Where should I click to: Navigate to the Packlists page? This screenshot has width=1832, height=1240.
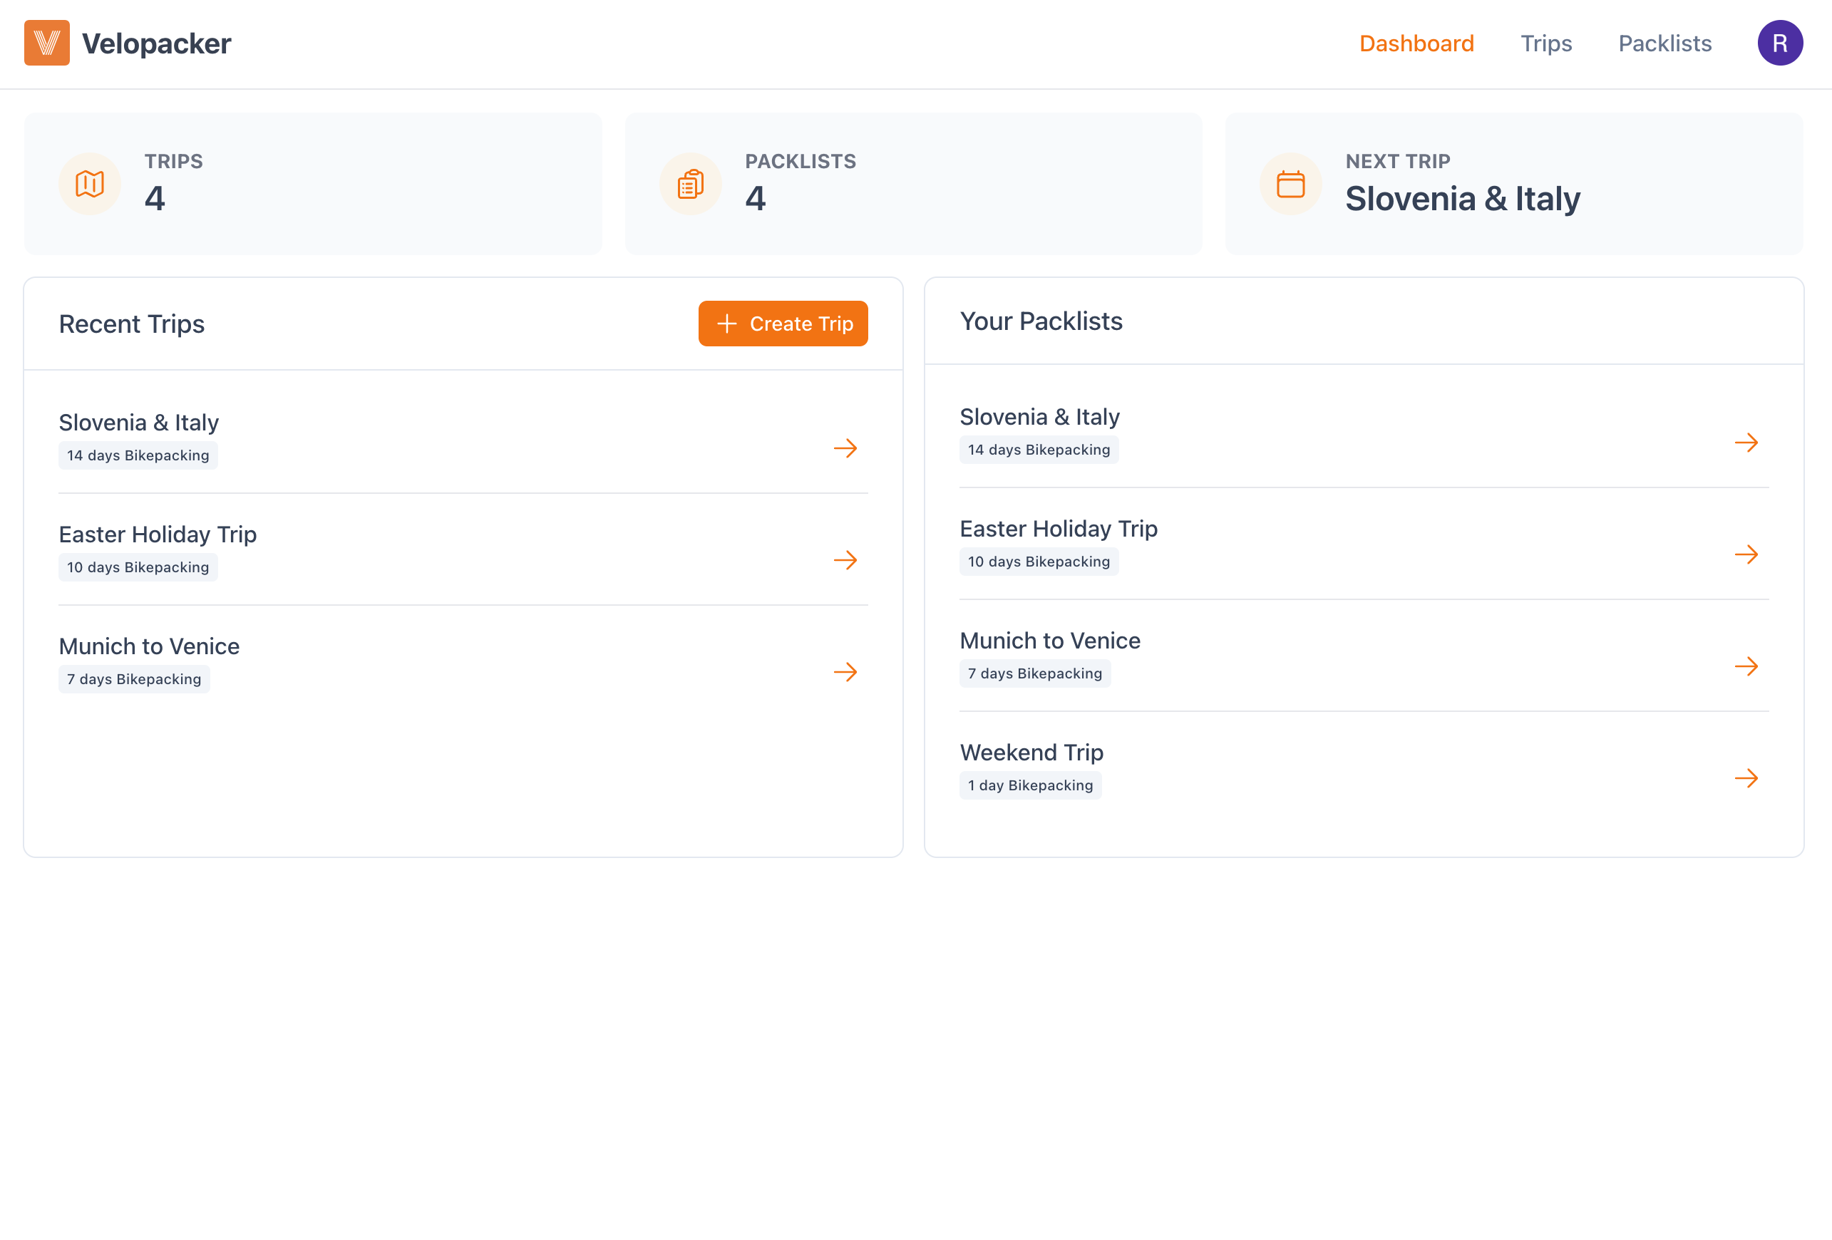point(1664,43)
